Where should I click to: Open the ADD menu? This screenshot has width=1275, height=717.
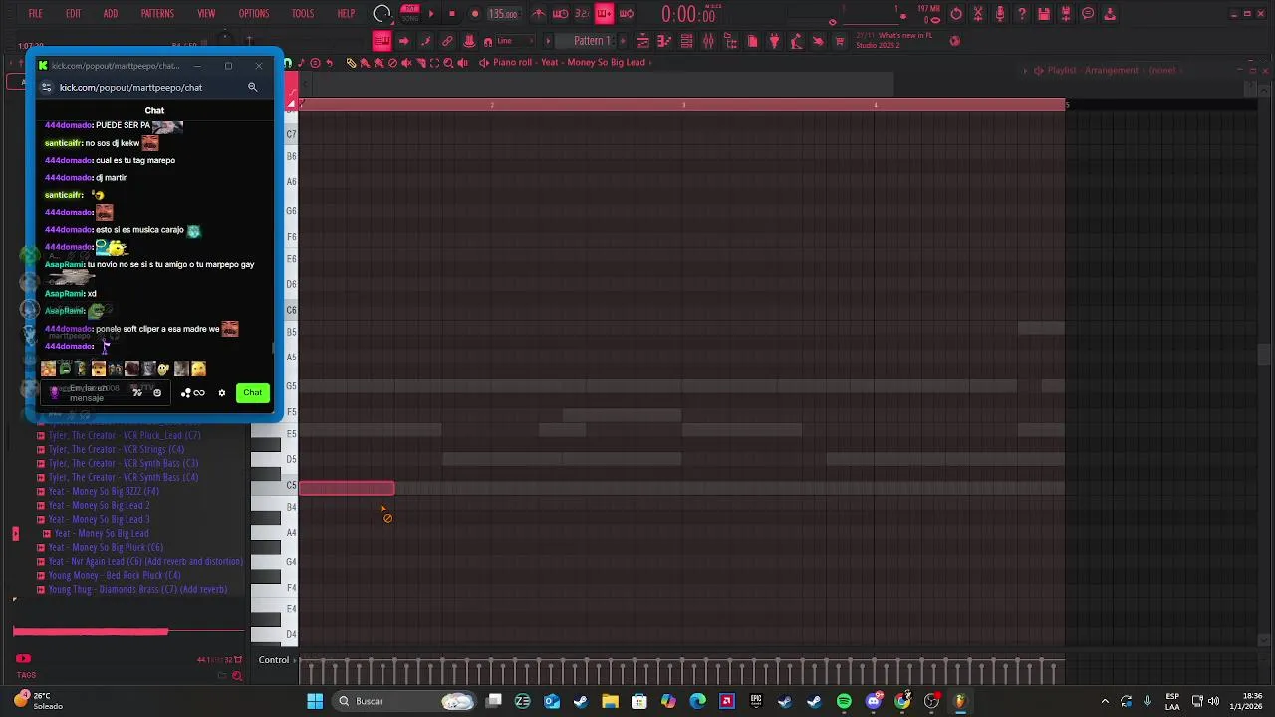click(x=110, y=14)
